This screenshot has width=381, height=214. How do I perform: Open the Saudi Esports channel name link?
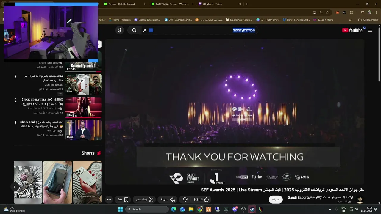pyautogui.click(x=320, y=197)
